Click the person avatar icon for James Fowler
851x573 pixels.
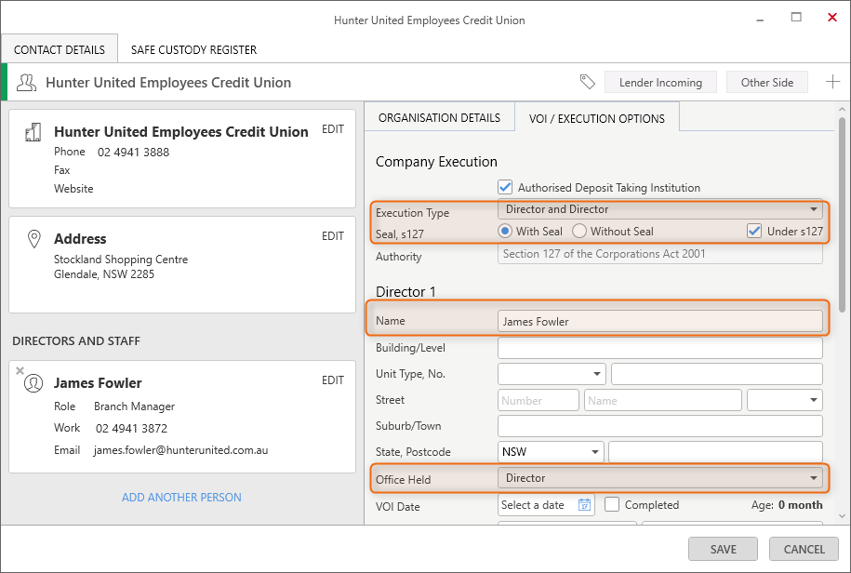coord(33,383)
